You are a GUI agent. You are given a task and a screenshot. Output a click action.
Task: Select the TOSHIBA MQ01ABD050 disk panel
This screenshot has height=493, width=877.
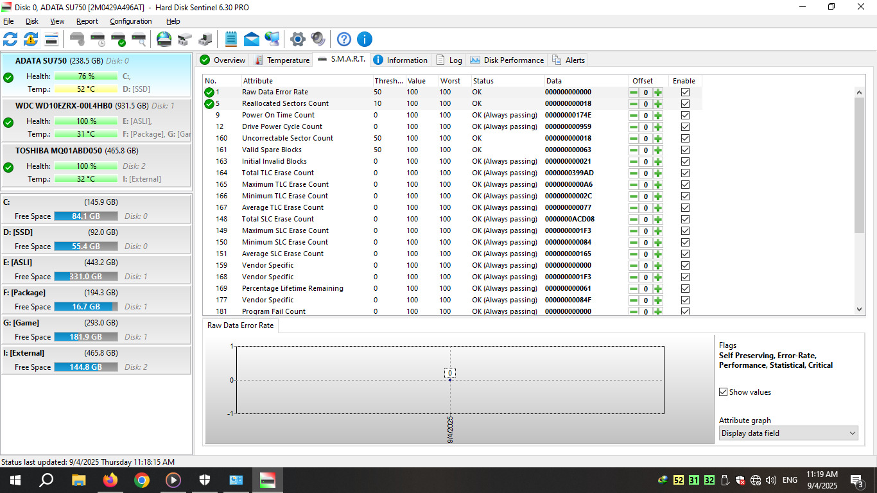[x=96, y=164]
